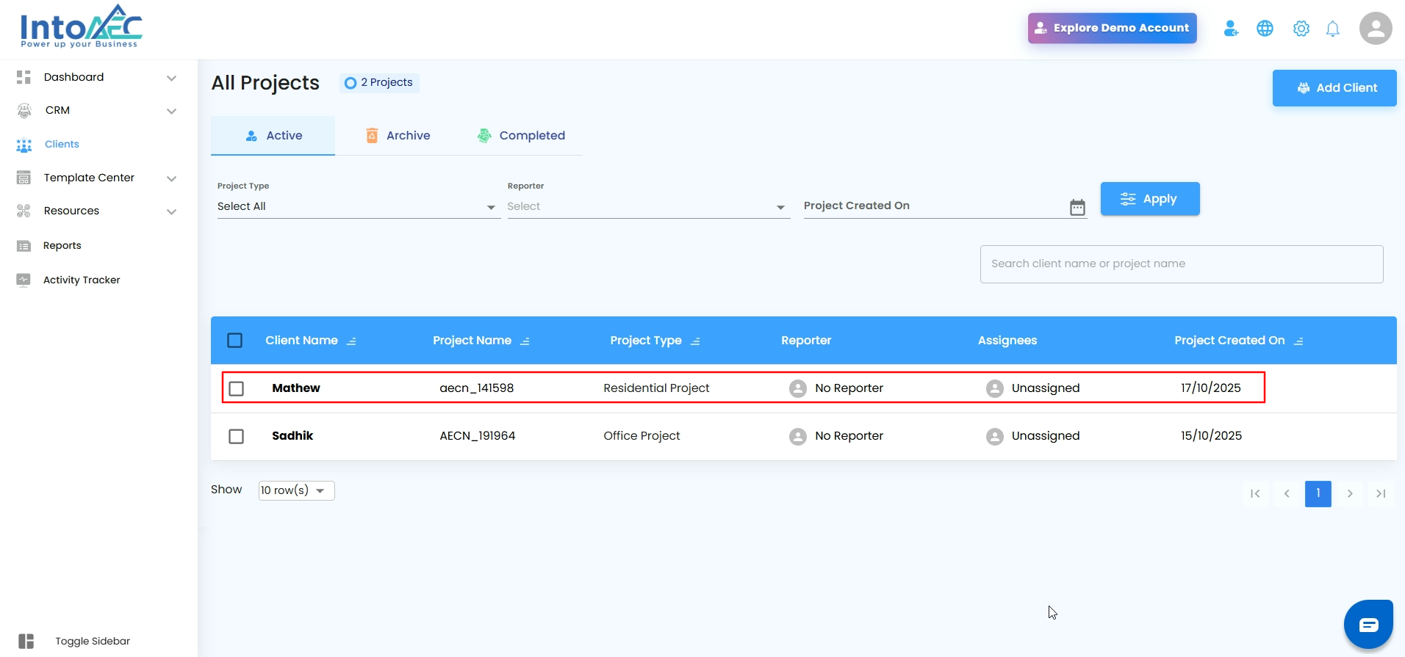1405x657 pixels.
Task: Click the client or project search field
Action: coord(1181,264)
